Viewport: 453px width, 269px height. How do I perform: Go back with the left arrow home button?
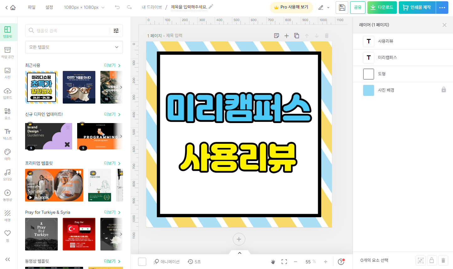click(x=10, y=7)
